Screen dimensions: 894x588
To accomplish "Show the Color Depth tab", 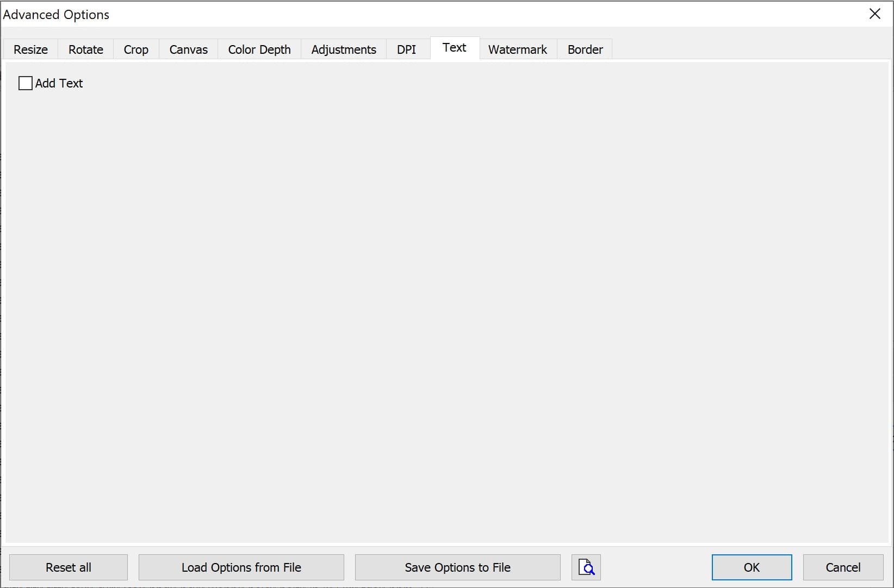I will click(259, 49).
